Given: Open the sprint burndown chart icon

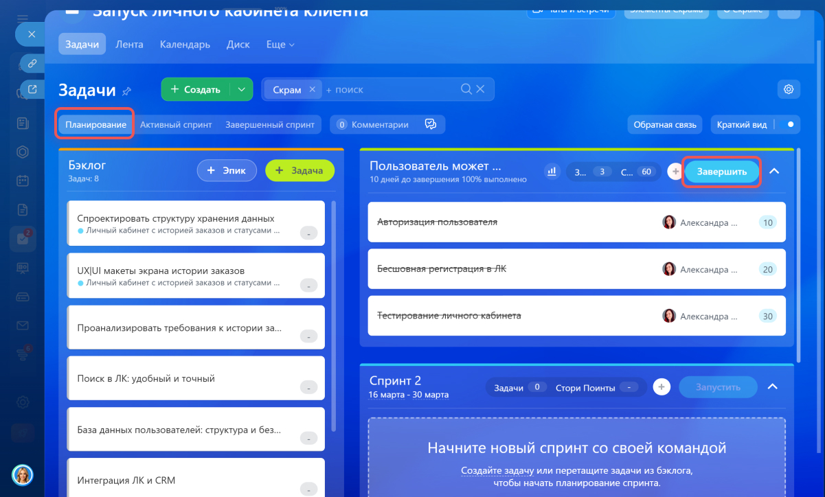Looking at the screenshot, I should tap(551, 172).
